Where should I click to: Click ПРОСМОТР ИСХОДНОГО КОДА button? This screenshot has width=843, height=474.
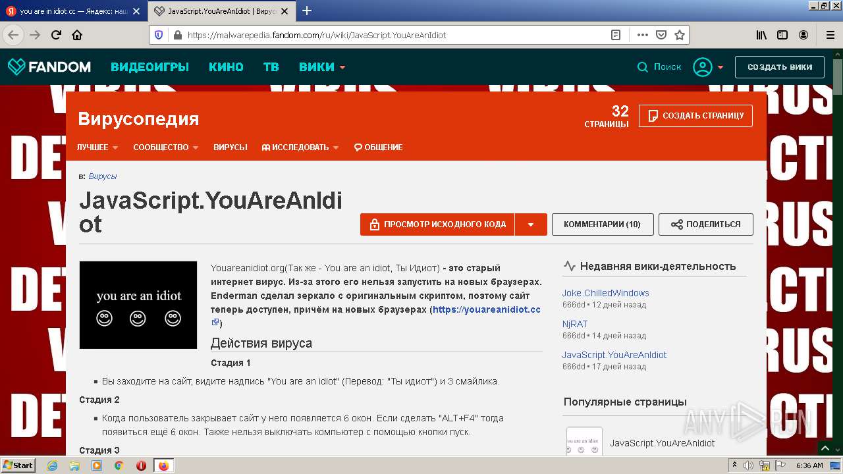point(437,224)
